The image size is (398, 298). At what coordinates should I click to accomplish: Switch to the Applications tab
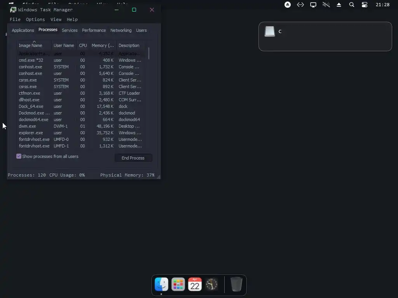click(23, 30)
